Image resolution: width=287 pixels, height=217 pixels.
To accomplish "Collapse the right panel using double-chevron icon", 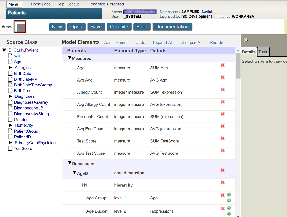I will click(x=246, y=40).
